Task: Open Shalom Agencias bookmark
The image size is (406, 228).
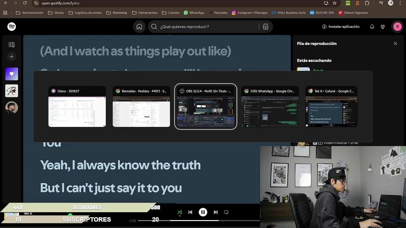Action: click(x=353, y=13)
